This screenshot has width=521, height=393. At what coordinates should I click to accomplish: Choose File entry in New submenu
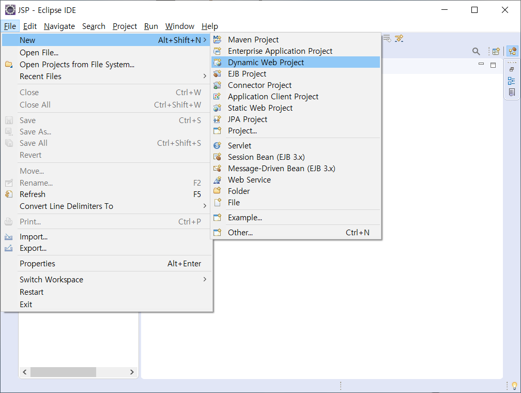[x=296, y=203]
